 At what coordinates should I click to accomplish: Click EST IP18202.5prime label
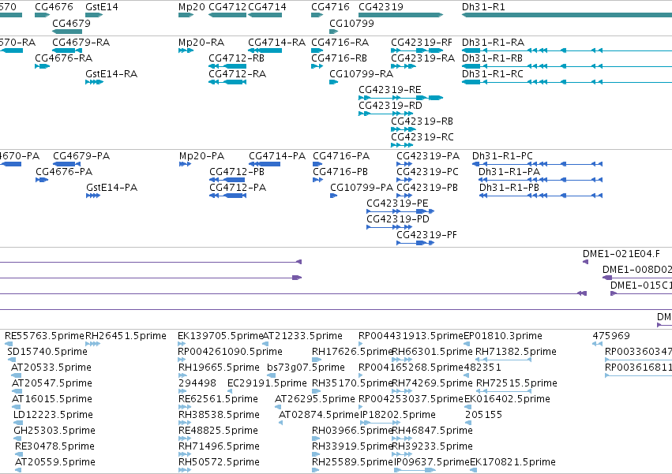pyautogui.click(x=397, y=415)
